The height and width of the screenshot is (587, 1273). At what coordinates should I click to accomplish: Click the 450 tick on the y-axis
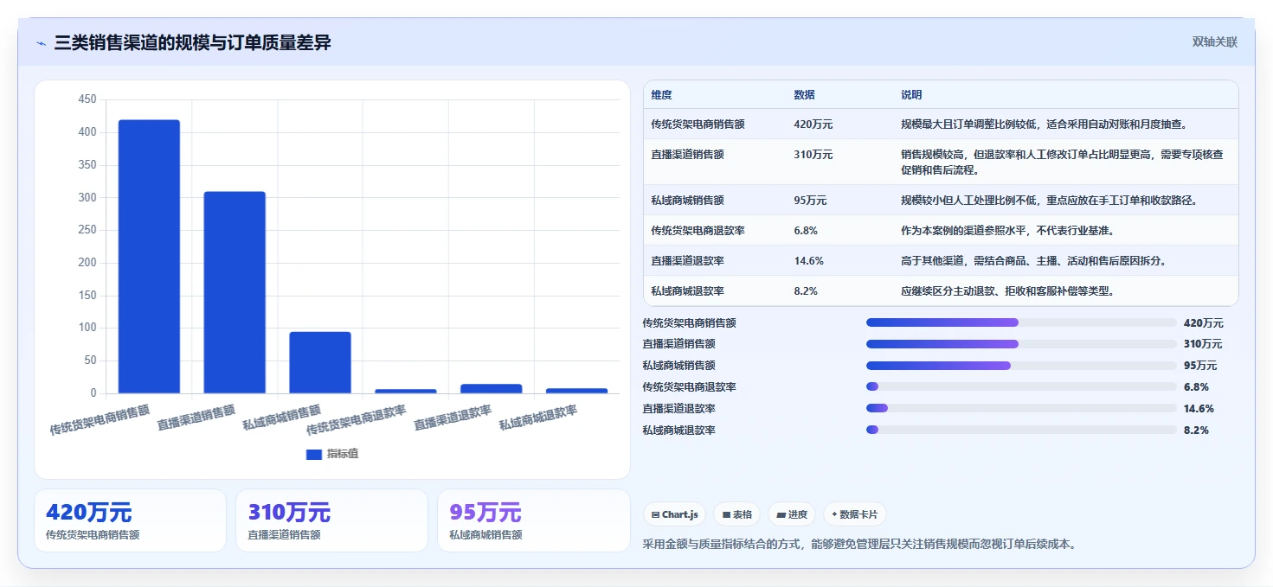(87, 99)
